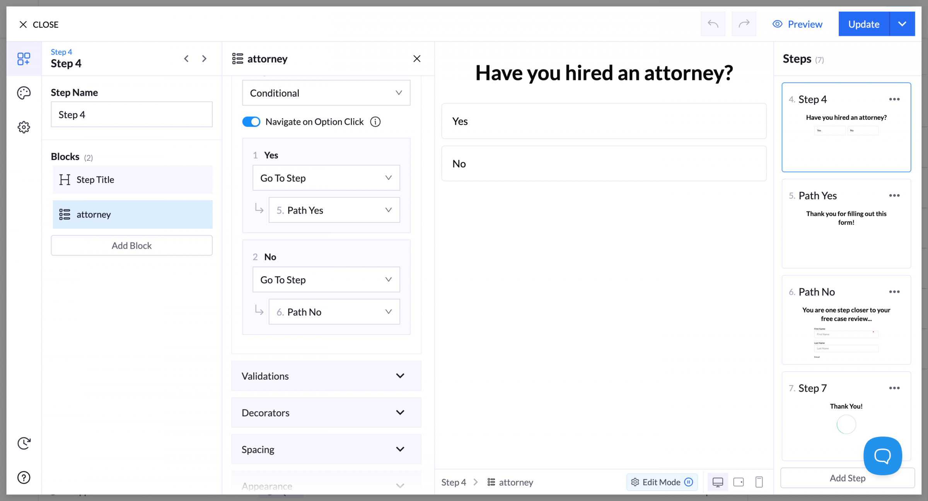Open the Path Yes step dropdown
The height and width of the screenshot is (501, 928).
coord(334,210)
